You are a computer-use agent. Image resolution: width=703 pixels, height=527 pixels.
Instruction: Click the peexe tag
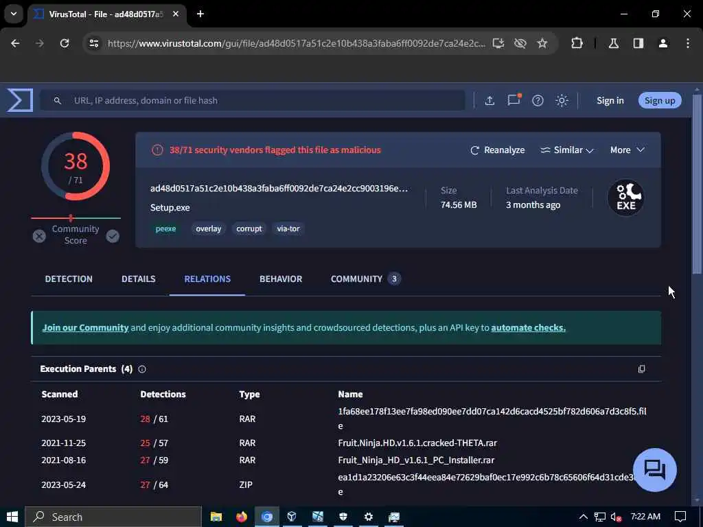tap(165, 229)
